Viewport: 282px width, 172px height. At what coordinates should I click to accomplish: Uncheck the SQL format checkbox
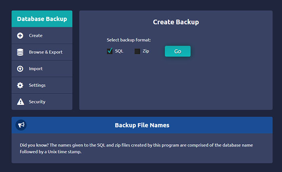tap(110, 51)
